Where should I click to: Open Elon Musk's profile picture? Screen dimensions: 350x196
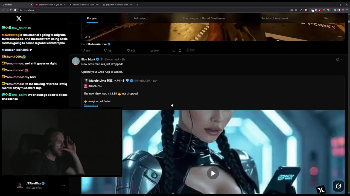[76, 61]
